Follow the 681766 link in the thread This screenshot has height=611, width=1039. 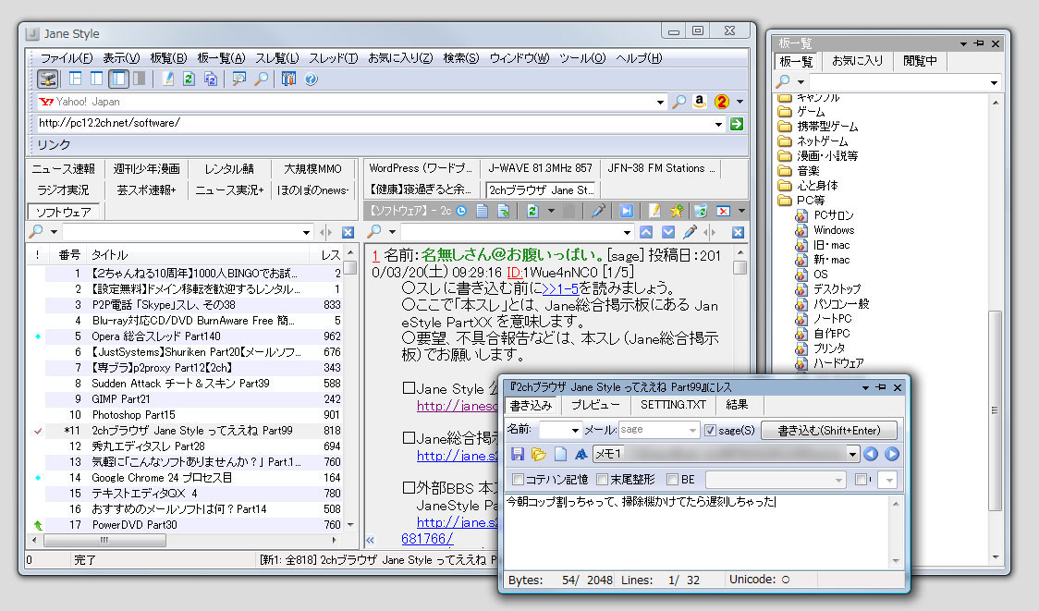pyautogui.click(x=428, y=538)
